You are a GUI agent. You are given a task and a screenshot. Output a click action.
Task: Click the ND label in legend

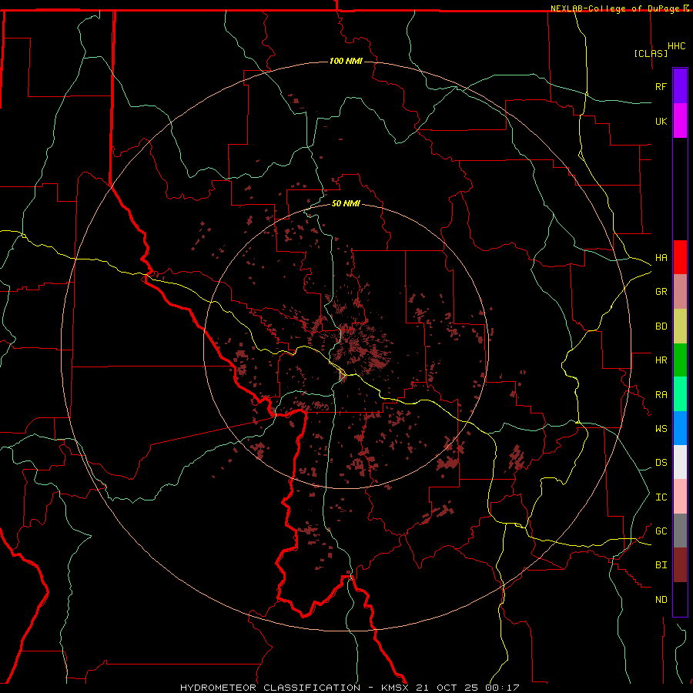point(661,599)
